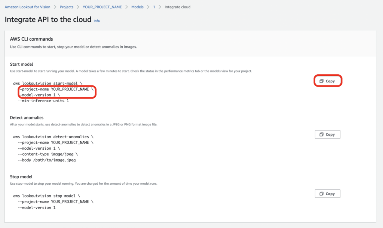Viewport: 383px width, 228px height.
Task: Click '--project-name YOUR_PROJECT_NAME' in start-model command
Action: (x=55, y=89)
